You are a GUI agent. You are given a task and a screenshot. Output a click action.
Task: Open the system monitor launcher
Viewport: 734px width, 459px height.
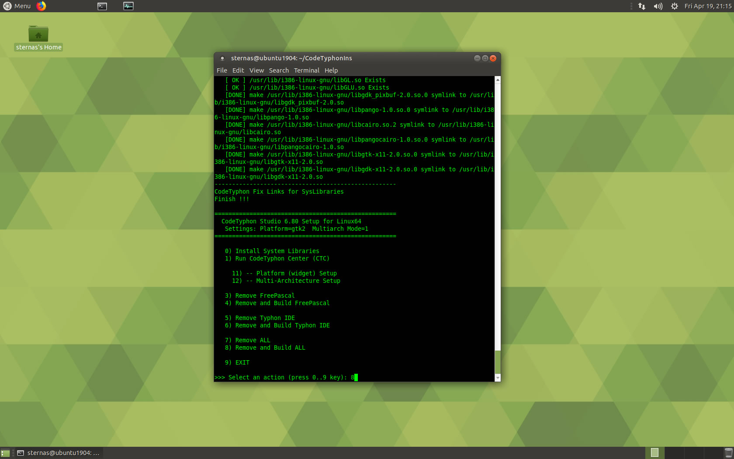point(128,6)
